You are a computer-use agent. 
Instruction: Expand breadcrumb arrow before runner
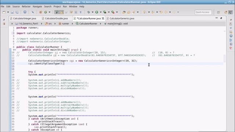55,23
